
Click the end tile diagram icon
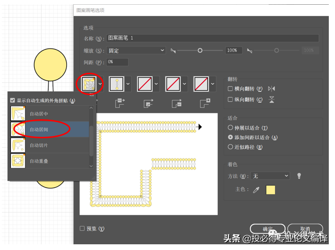(x=205, y=103)
